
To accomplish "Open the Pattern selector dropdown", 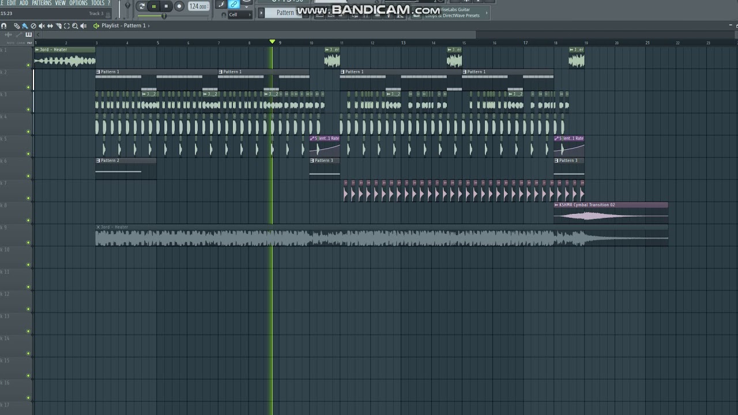I will click(284, 13).
